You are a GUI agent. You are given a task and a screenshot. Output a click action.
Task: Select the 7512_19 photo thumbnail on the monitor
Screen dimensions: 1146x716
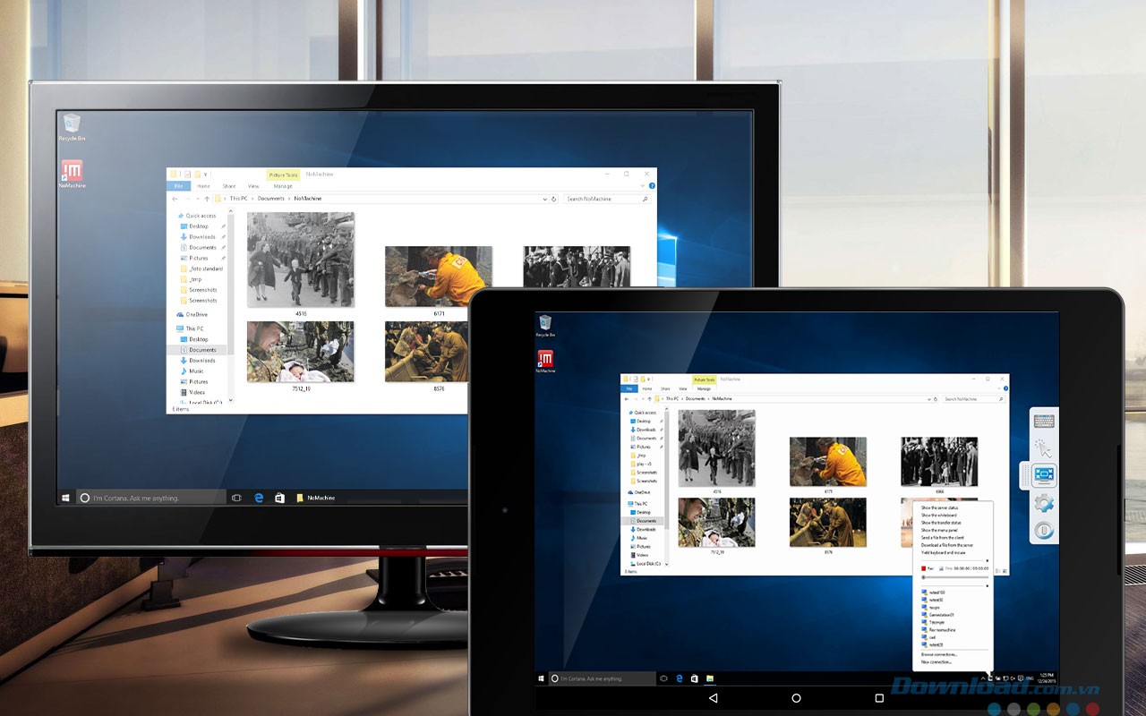coord(300,351)
